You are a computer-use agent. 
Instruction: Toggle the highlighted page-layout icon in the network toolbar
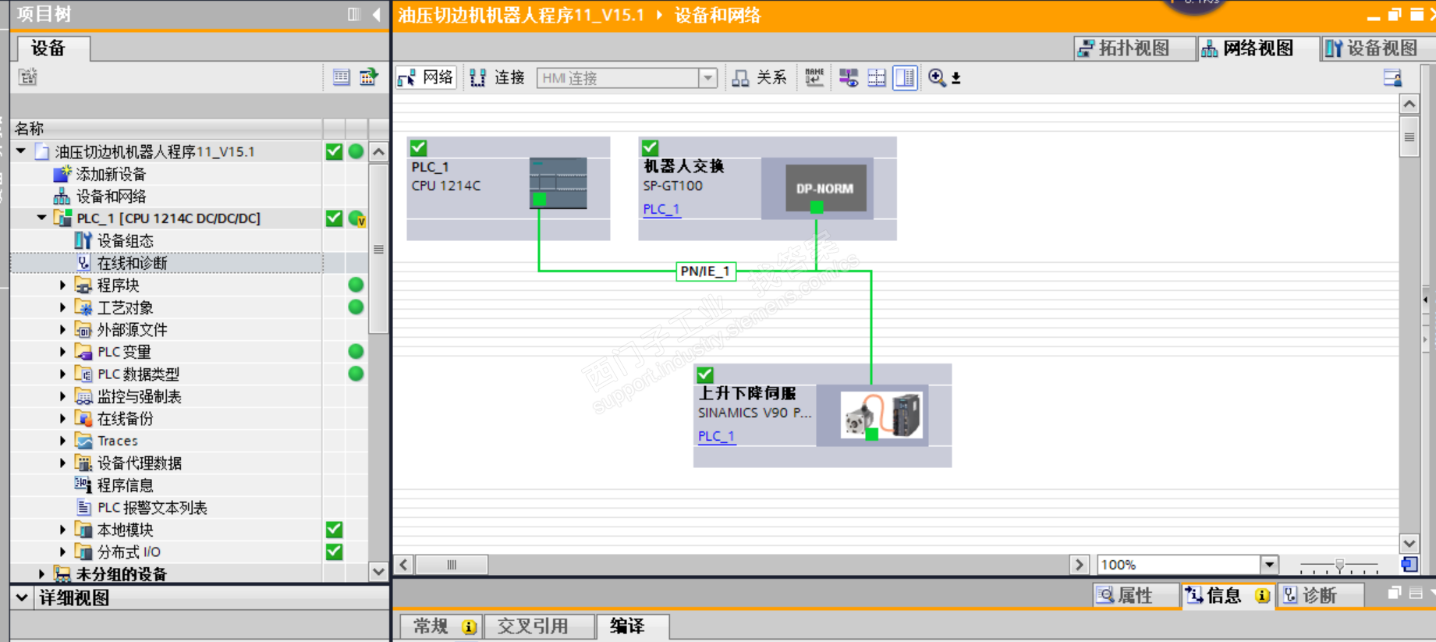tap(905, 78)
